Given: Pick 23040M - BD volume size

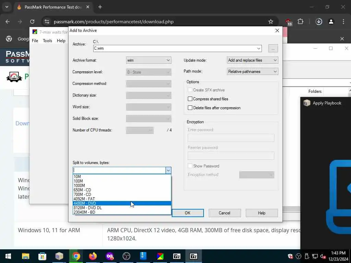Looking at the screenshot, I should click(x=122, y=212).
